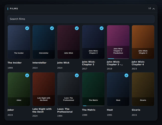Click year 1994 under Leon: The Professional

(x=60, y=116)
